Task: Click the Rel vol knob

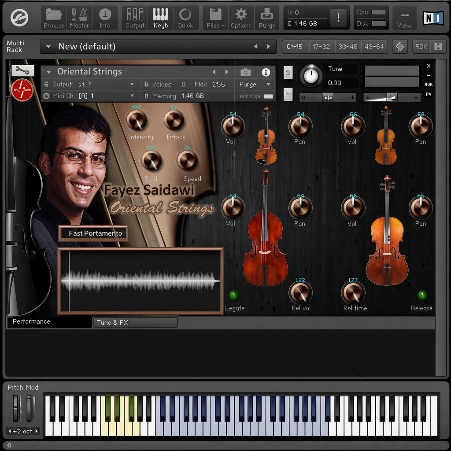Action: coord(300,293)
